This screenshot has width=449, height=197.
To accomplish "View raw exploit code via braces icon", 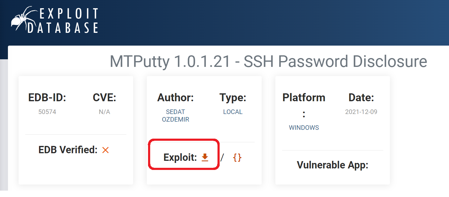I will click(237, 157).
